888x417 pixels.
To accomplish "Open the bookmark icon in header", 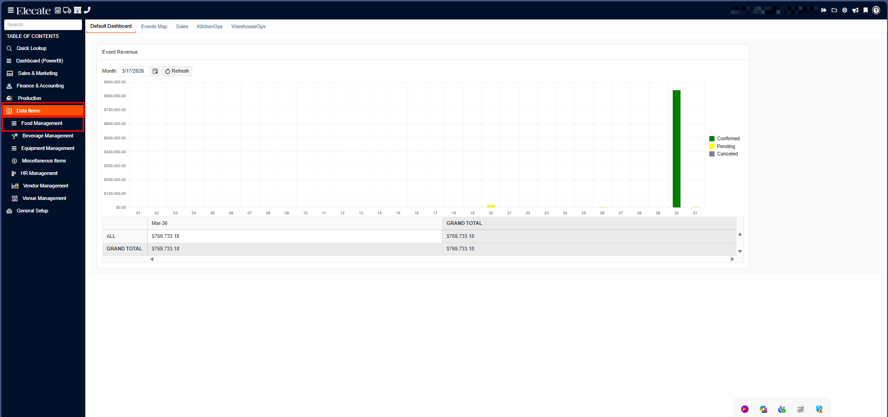I will pos(865,10).
